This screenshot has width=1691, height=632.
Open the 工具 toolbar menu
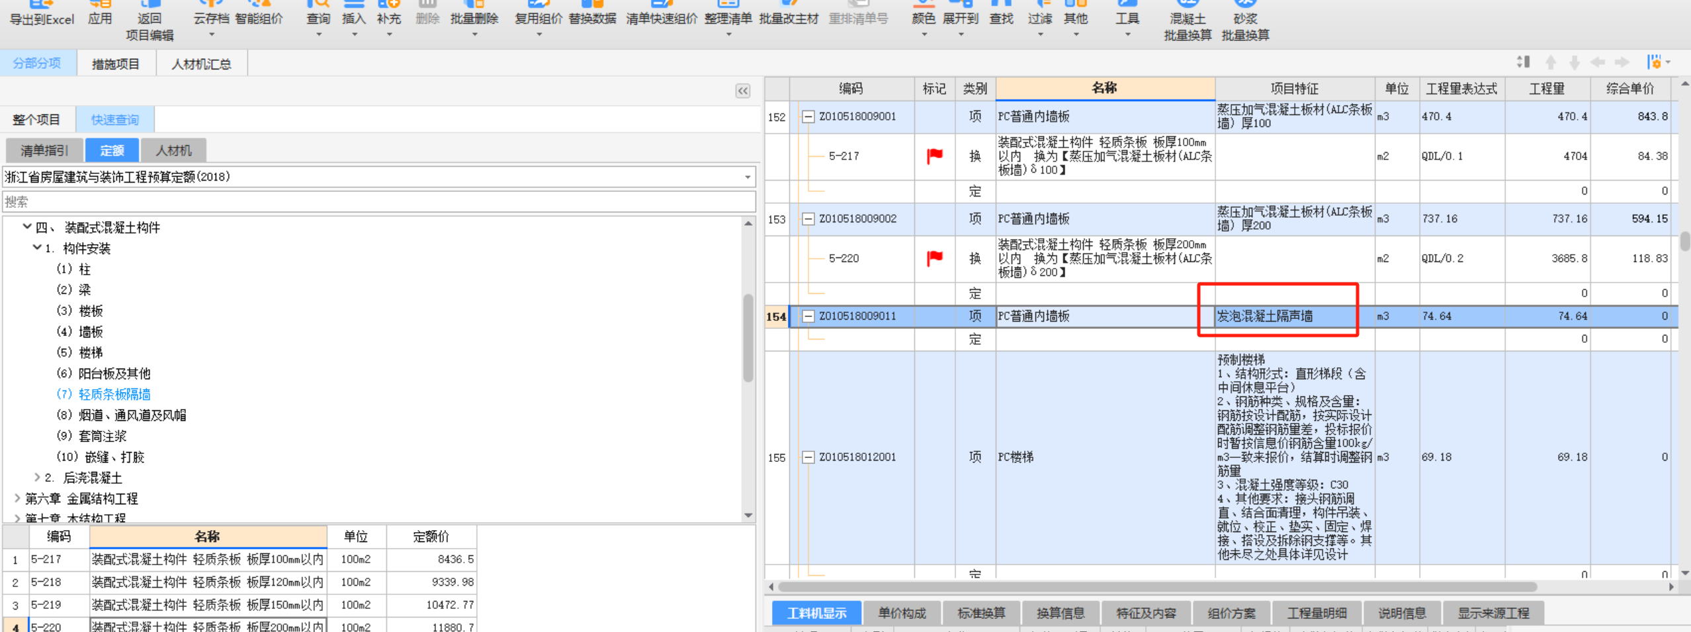1127,19
